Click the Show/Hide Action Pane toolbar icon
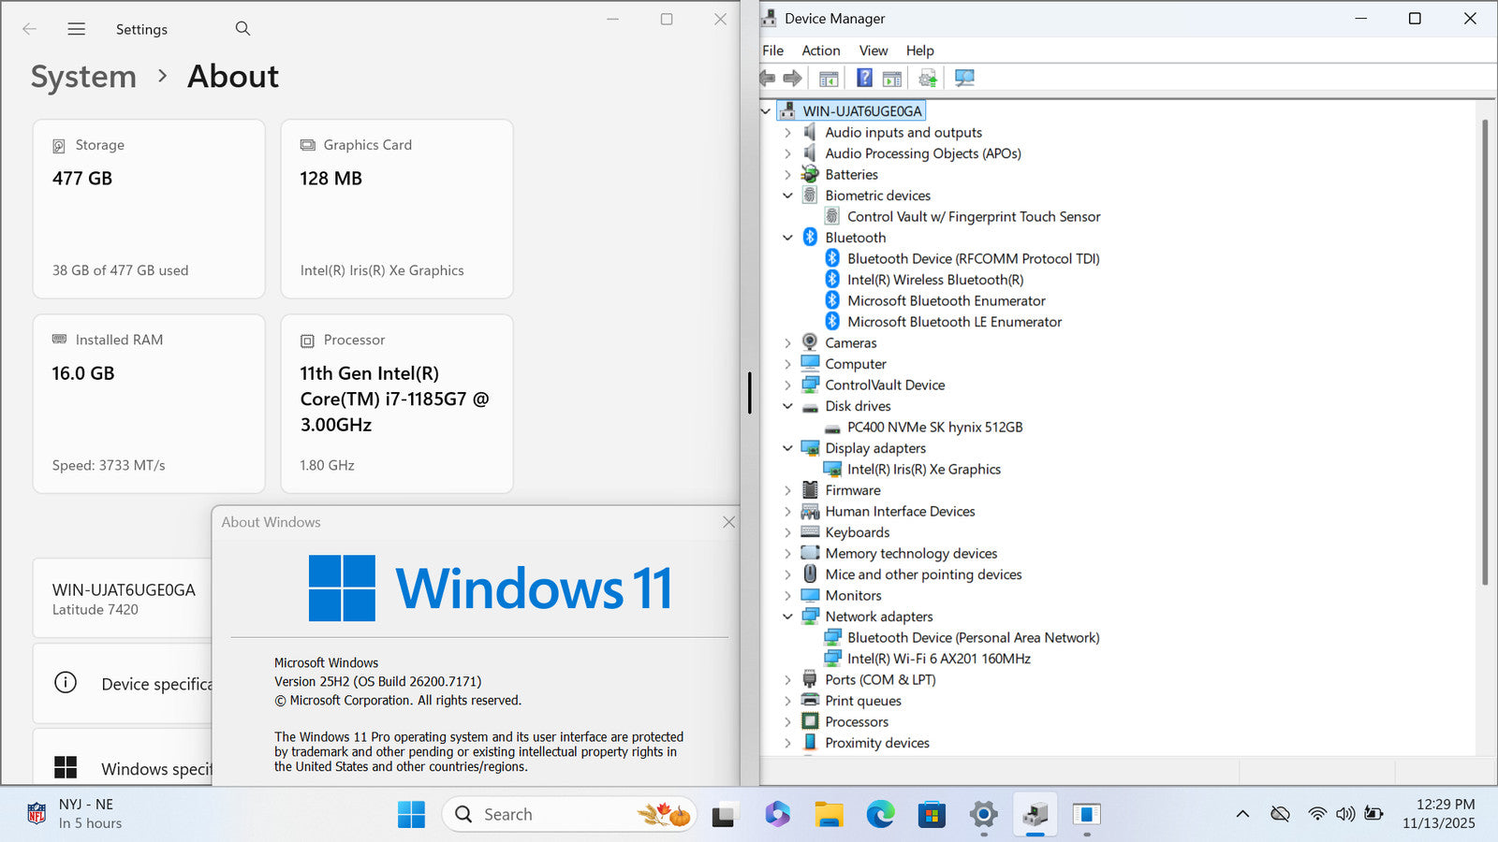This screenshot has height=842, width=1498. coord(892,79)
